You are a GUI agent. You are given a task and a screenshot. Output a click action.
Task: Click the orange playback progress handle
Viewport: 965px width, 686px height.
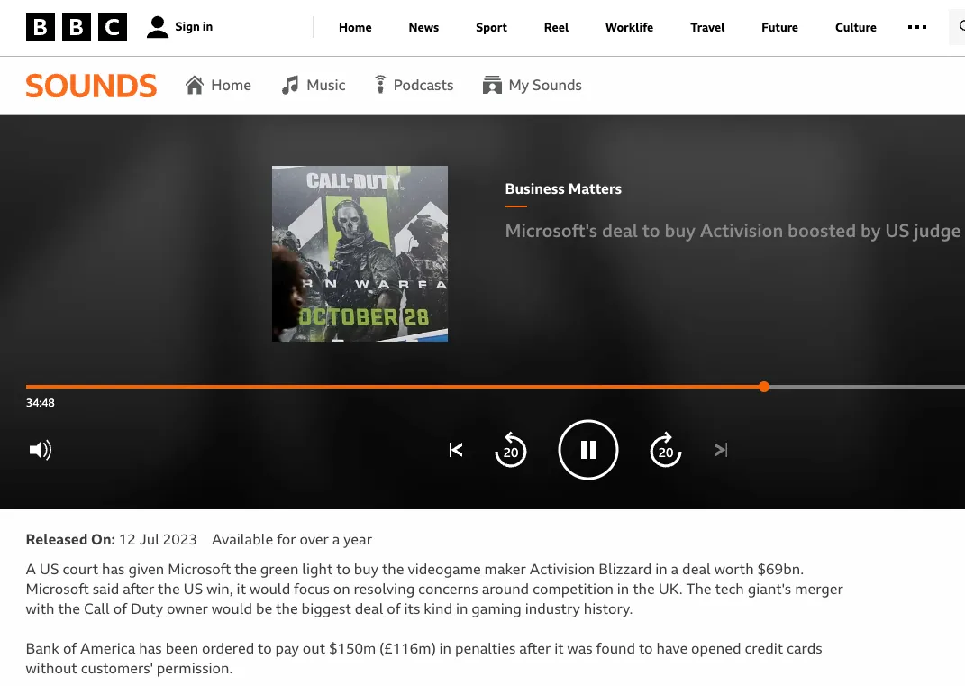coord(764,387)
